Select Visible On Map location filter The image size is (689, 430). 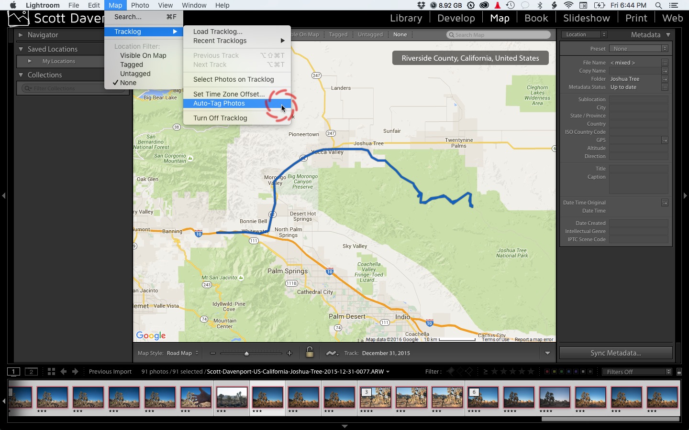click(x=144, y=55)
